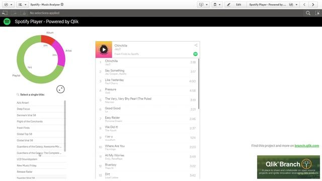
Task: Select 'Global Viral 50' in the title list
Action: (40, 140)
